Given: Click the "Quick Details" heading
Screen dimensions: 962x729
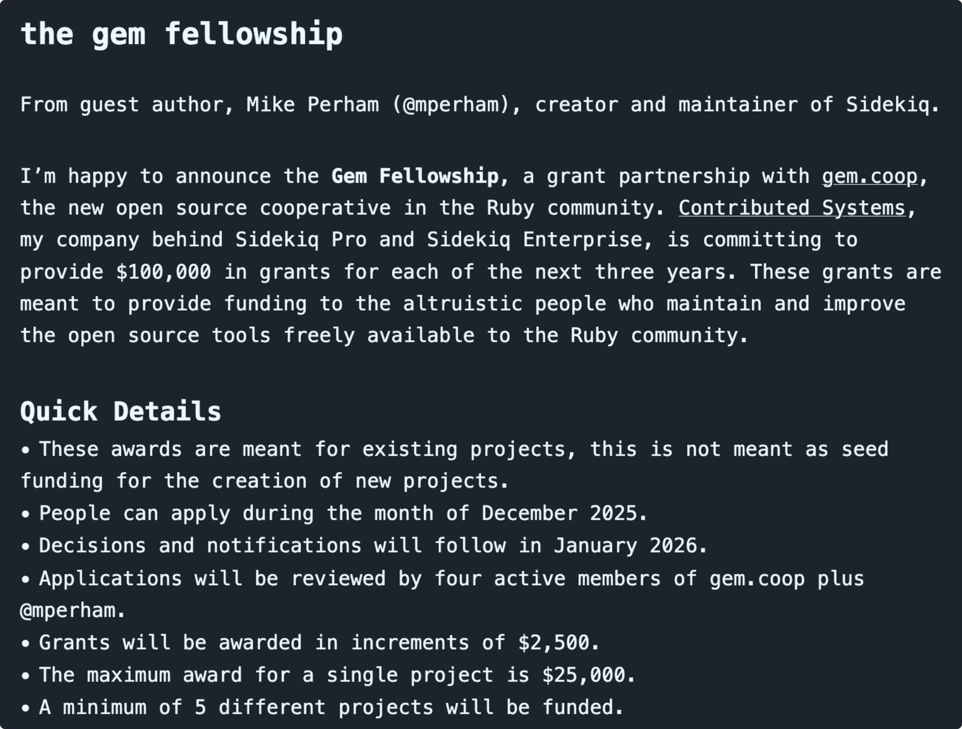Looking at the screenshot, I should pyautogui.click(x=120, y=412).
